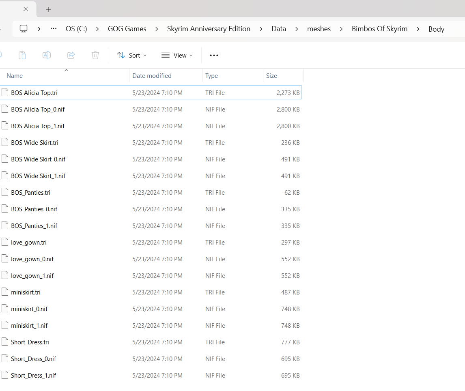This screenshot has width=465, height=391.
Task: Select file BOS_Panties.tri
Action: click(151, 192)
